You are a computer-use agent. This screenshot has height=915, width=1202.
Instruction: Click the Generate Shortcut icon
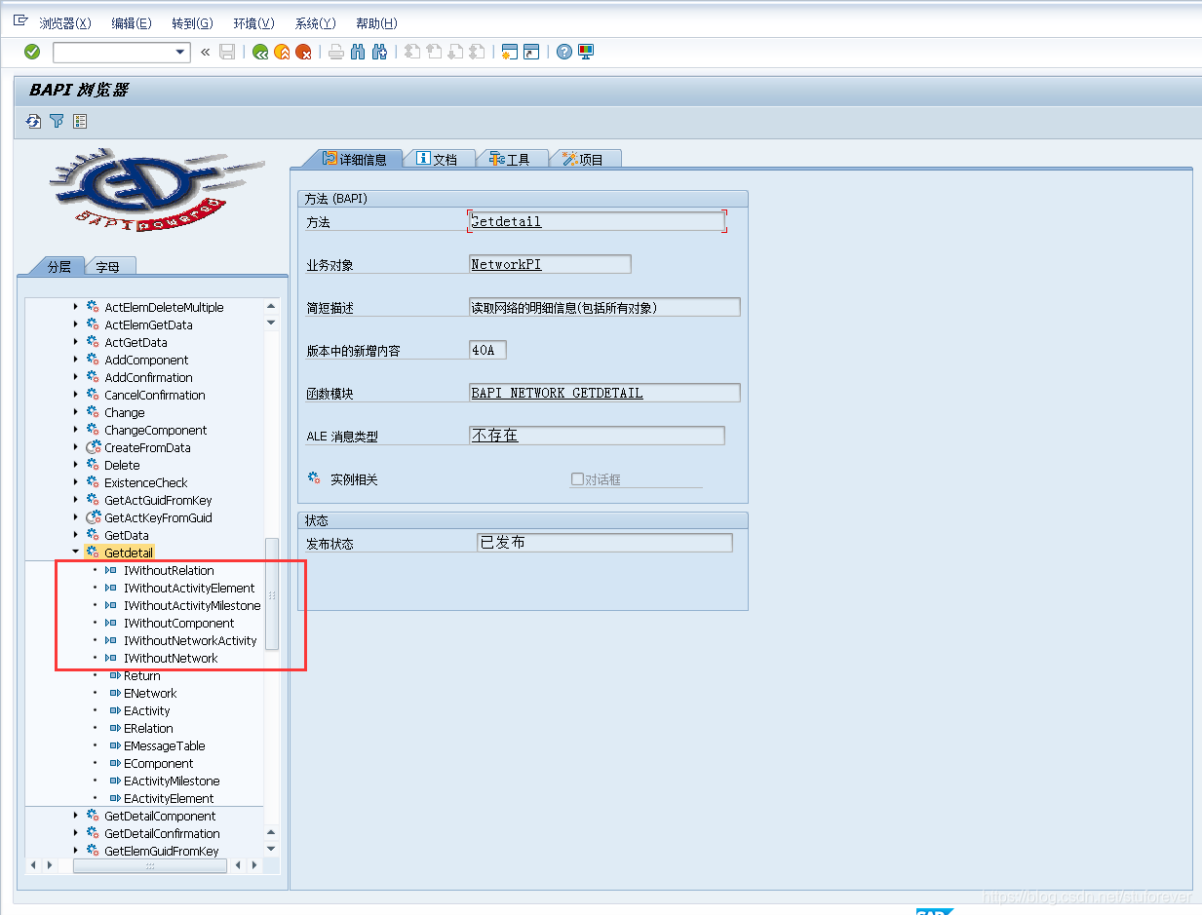click(531, 52)
